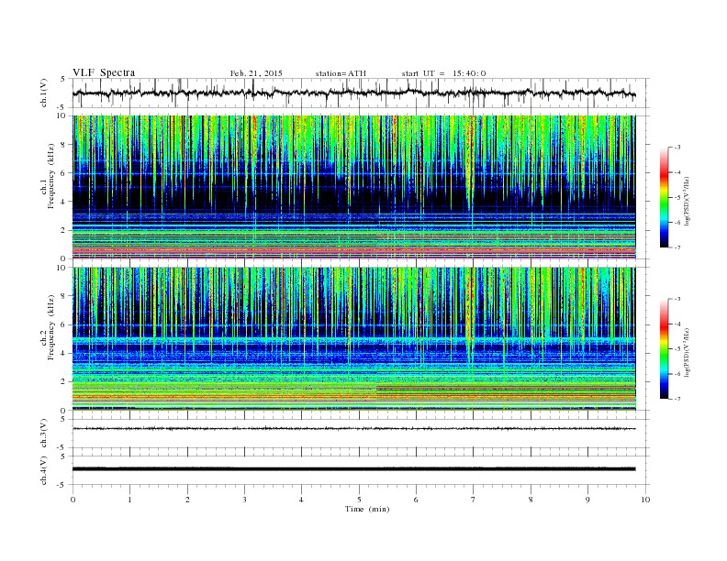This screenshot has width=727, height=561.
Task: Click the 'station=ATH' label
Action: pyautogui.click(x=341, y=73)
